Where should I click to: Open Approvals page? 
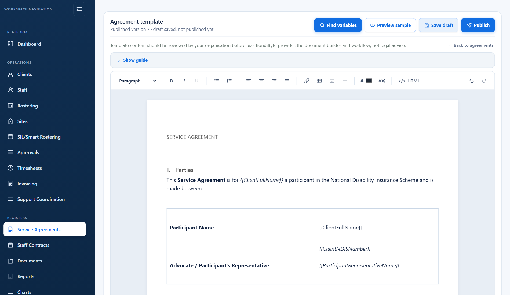pyautogui.click(x=45, y=152)
